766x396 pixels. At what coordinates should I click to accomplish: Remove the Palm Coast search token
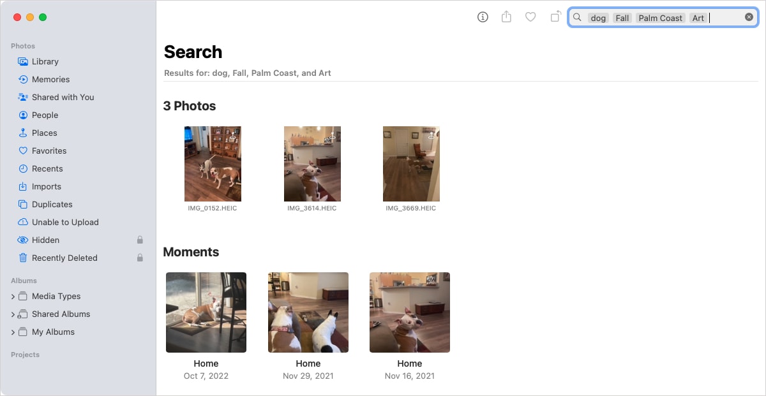(660, 18)
